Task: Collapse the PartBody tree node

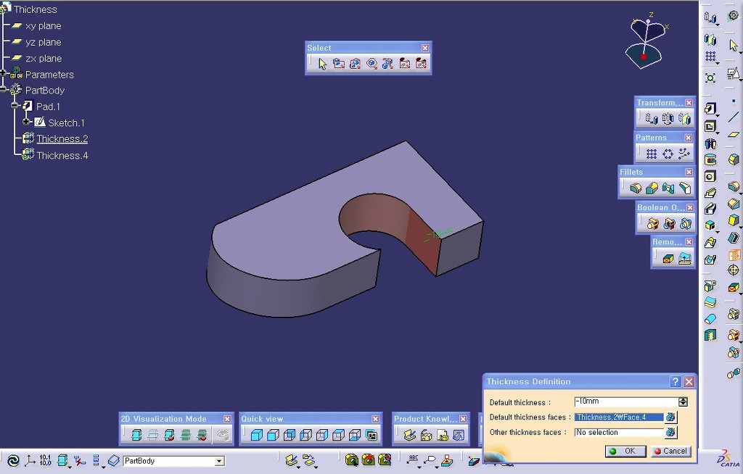Action: tap(4, 91)
